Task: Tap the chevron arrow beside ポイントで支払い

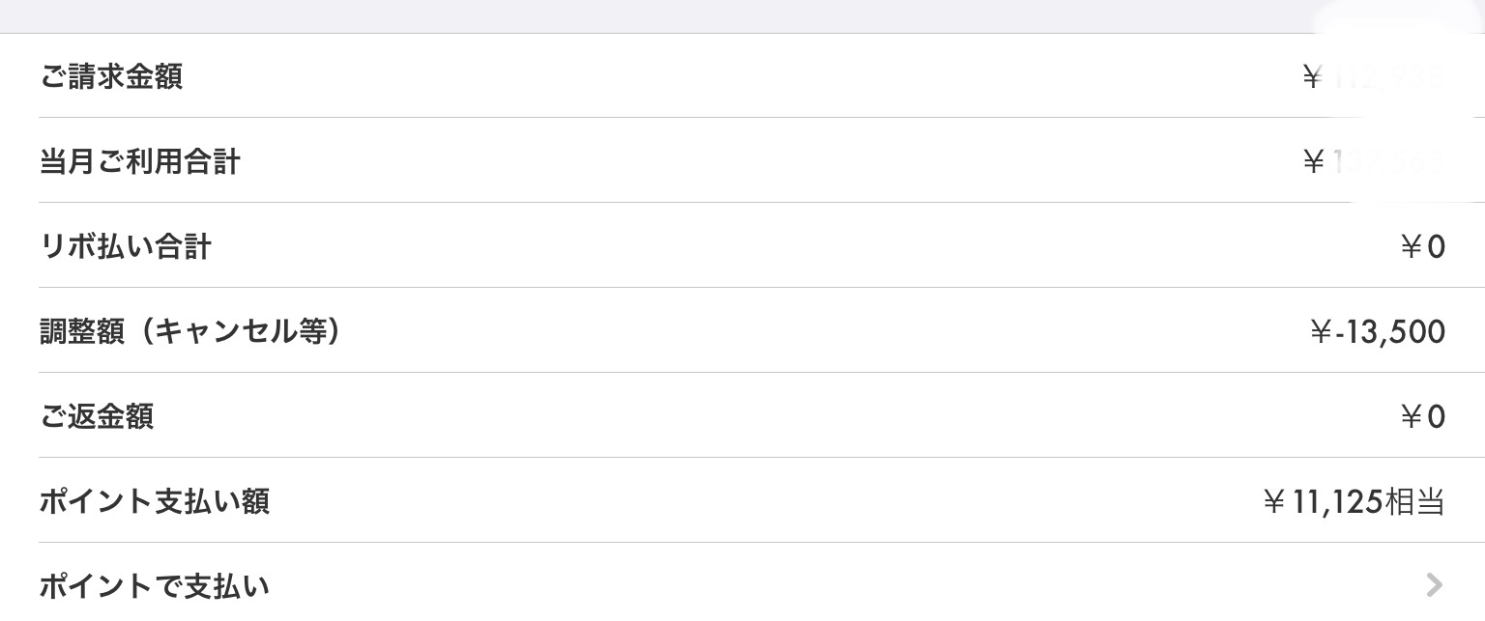Action: tap(1435, 584)
